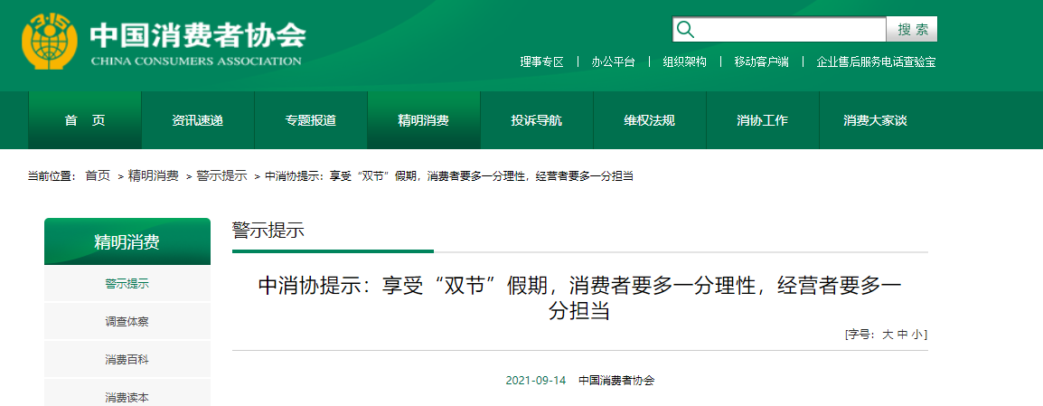Open 移动客户端 link
This screenshot has width=1043, height=406.
pyautogui.click(x=761, y=62)
